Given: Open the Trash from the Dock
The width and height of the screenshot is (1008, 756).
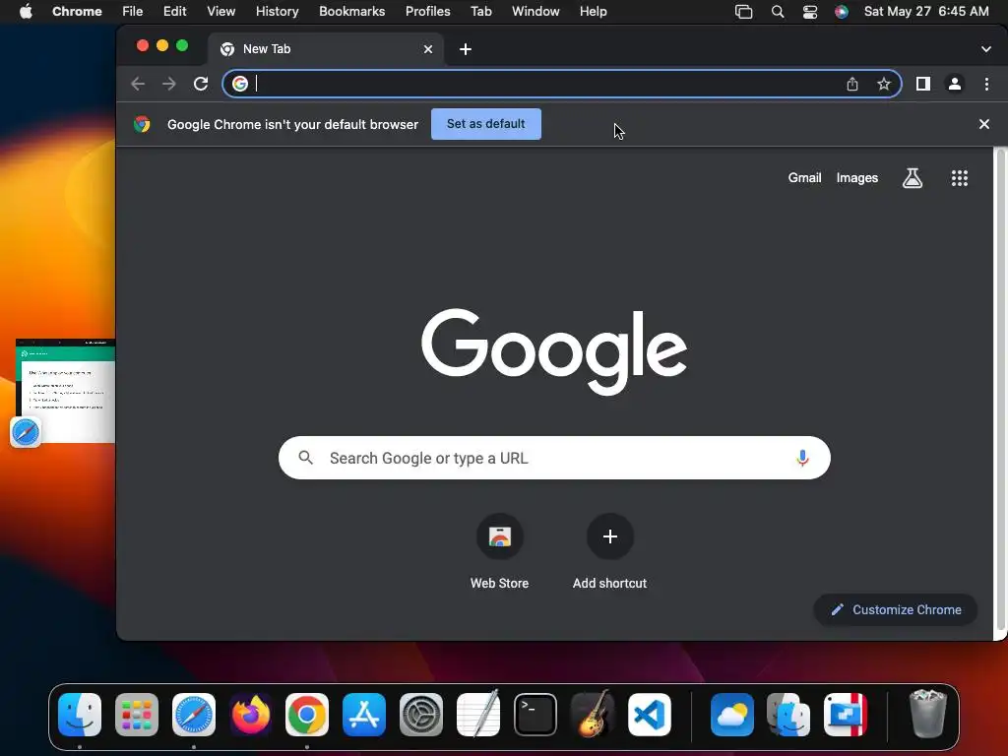Looking at the screenshot, I should [x=928, y=715].
